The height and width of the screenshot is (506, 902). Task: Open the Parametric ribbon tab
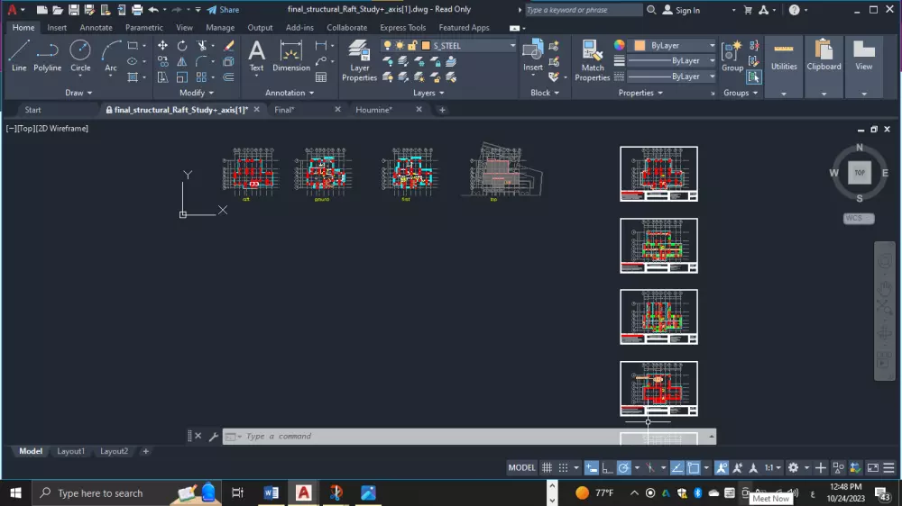[x=143, y=28]
